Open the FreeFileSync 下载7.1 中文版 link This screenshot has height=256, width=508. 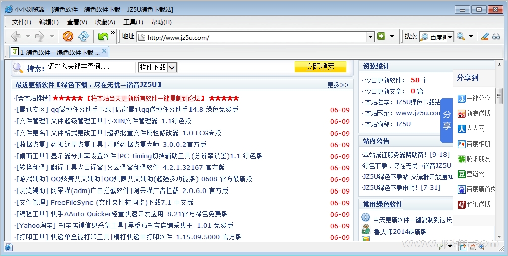(x=122, y=202)
